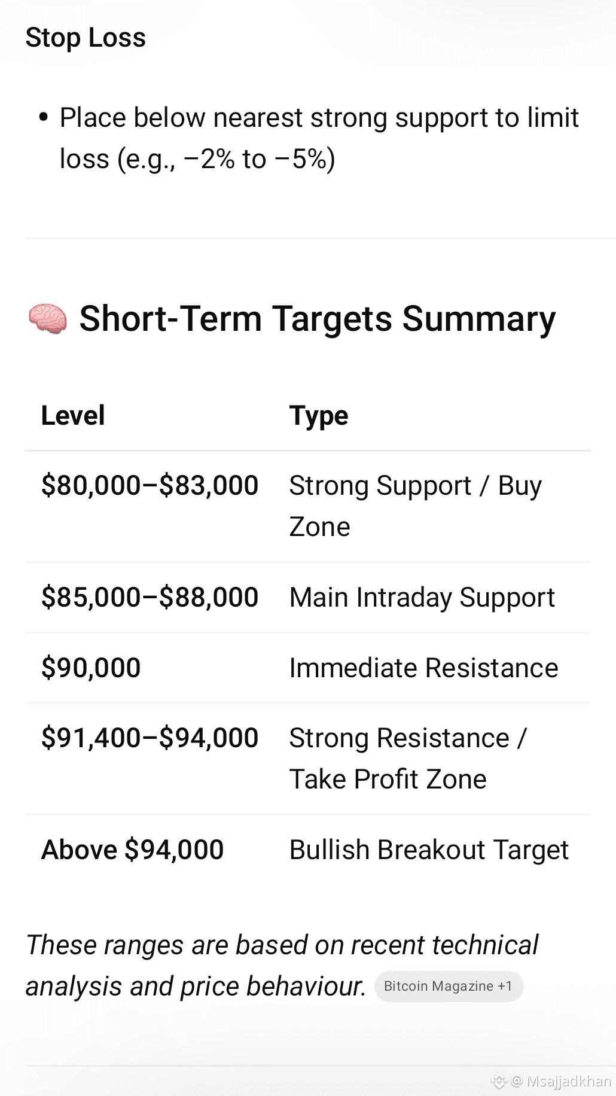Select the $80,000–$83,000 level cell
This screenshot has height=1096, width=616.
tap(150, 485)
